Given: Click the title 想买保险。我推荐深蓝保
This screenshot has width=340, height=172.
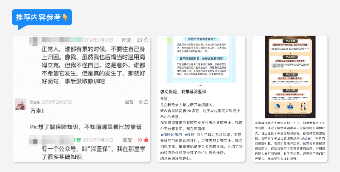Looking at the screenshot, I should pyautogui.click(x=183, y=92).
